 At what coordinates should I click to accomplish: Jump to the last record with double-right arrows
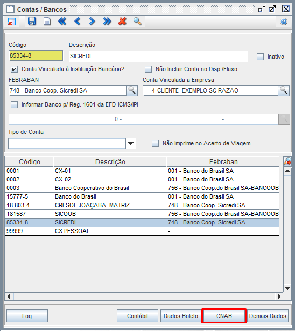107,22
